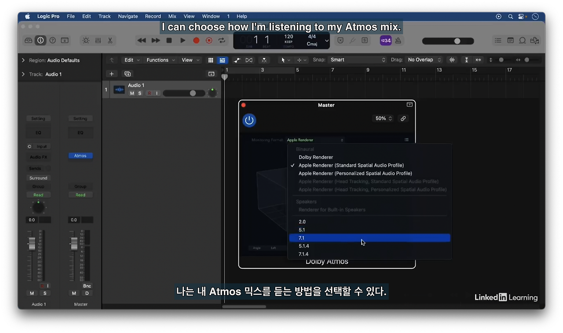Viewport: 563px width, 333px height.
Task: Click the Catch Playhead icon
Action: 264,60
